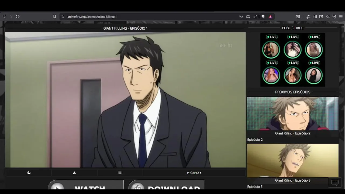This screenshot has width=345, height=194.
Task: Open the top-right LIVE profile in the ad
Action: [x=314, y=50]
